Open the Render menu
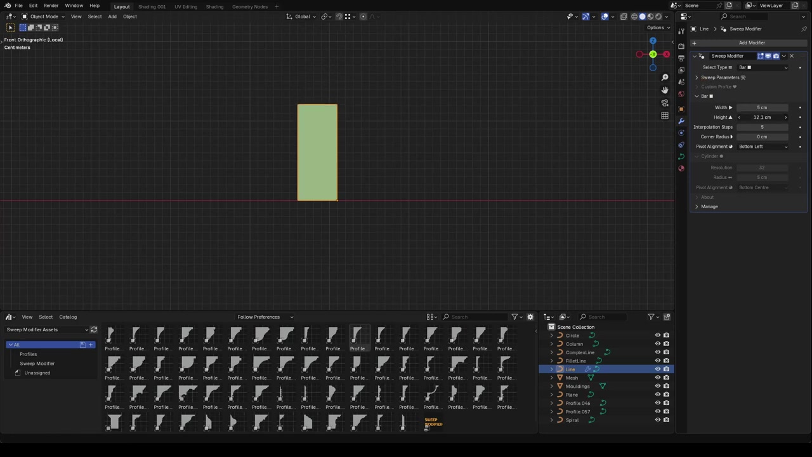 [51, 6]
